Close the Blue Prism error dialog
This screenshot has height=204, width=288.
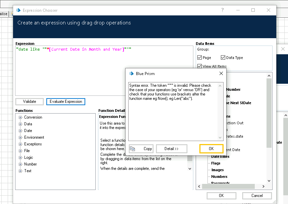click(x=221, y=73)
